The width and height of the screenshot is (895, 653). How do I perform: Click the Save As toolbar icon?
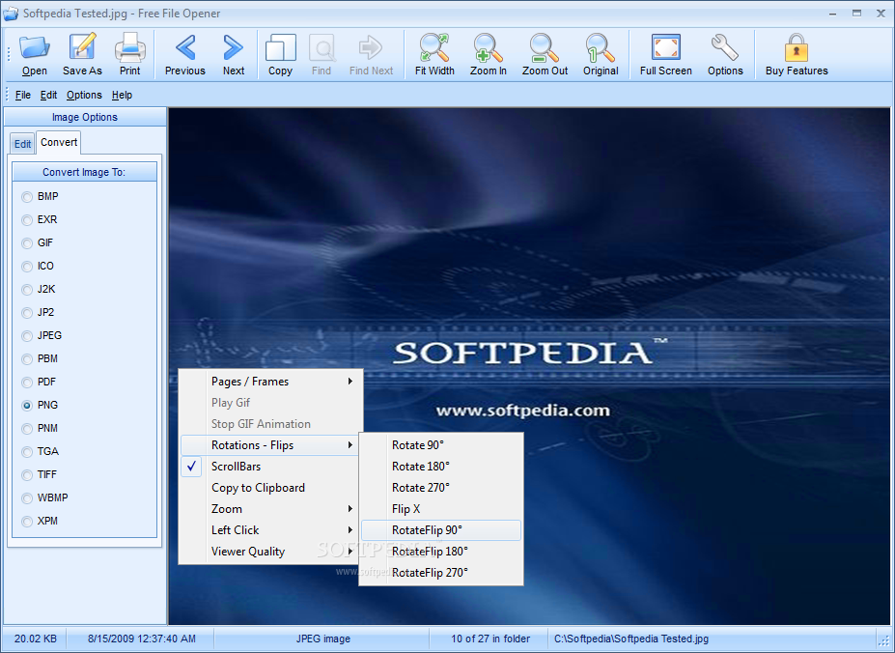tap(82, 47)
